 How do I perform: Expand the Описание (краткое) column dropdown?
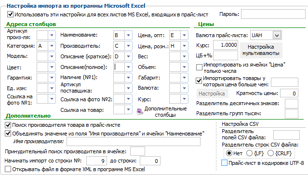tap(128, 56)
